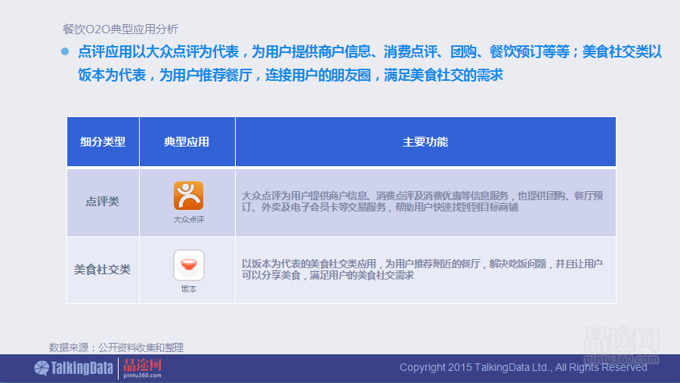Click the Copyright 2015 TalkingData text
680x383 pixels.
[524, 367]
